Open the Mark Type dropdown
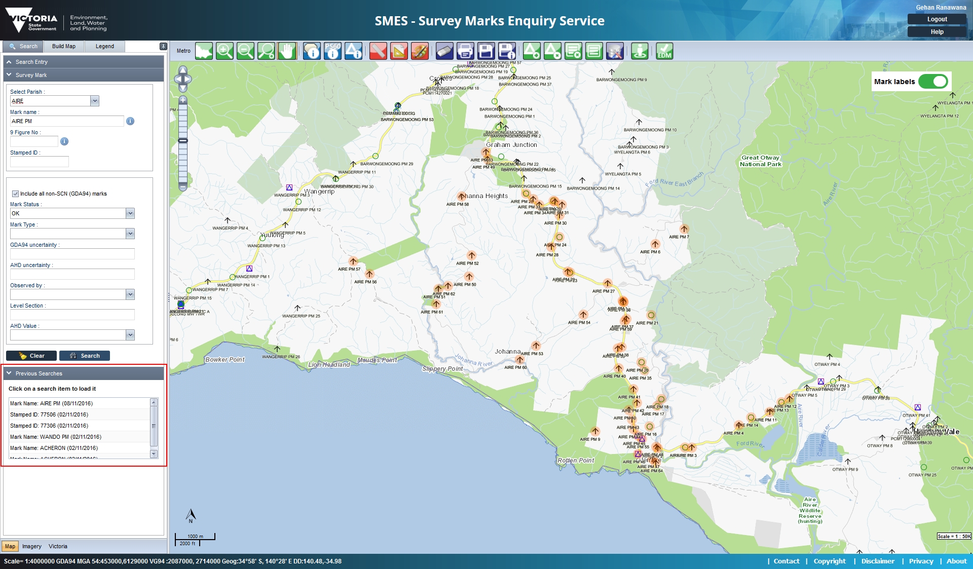The height and width of the screenshot is (569, 973). click(x=130, y=234)
